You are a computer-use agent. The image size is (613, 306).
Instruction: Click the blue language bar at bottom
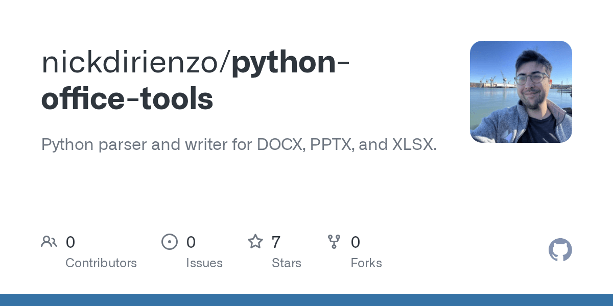(x=306, y=300)
